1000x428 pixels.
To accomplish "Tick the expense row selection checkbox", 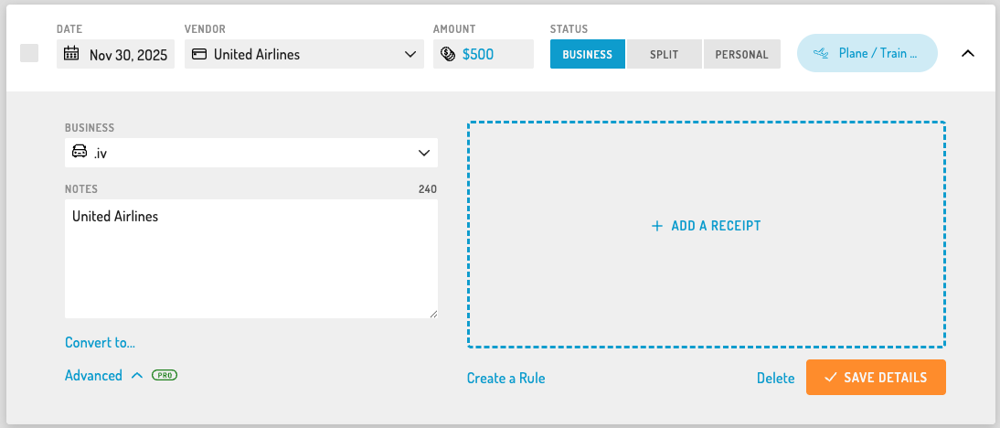I will 29,54.
